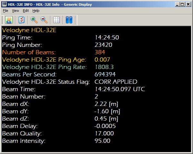
Task: Select the 'Ping Time:' label
Action: [x=17, y=38]
